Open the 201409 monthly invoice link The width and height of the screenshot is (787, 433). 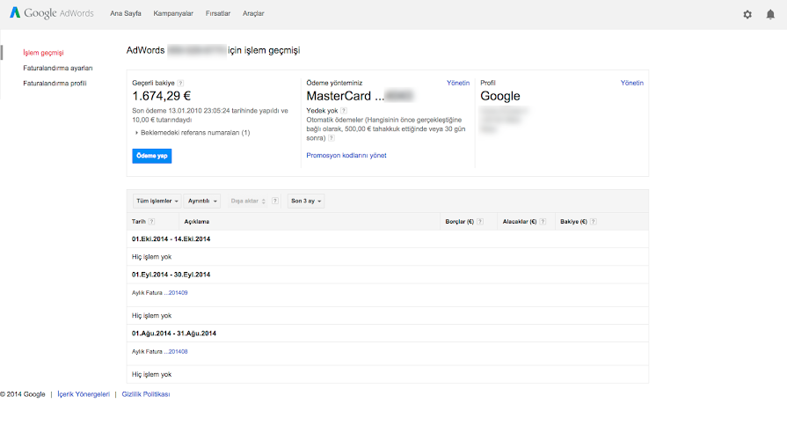(177, 292)
